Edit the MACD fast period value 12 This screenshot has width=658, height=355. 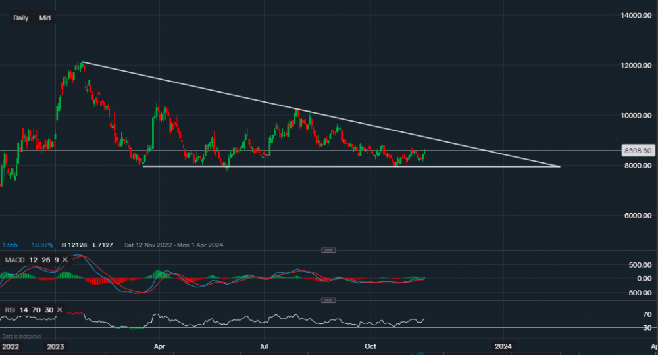(34, 260)
